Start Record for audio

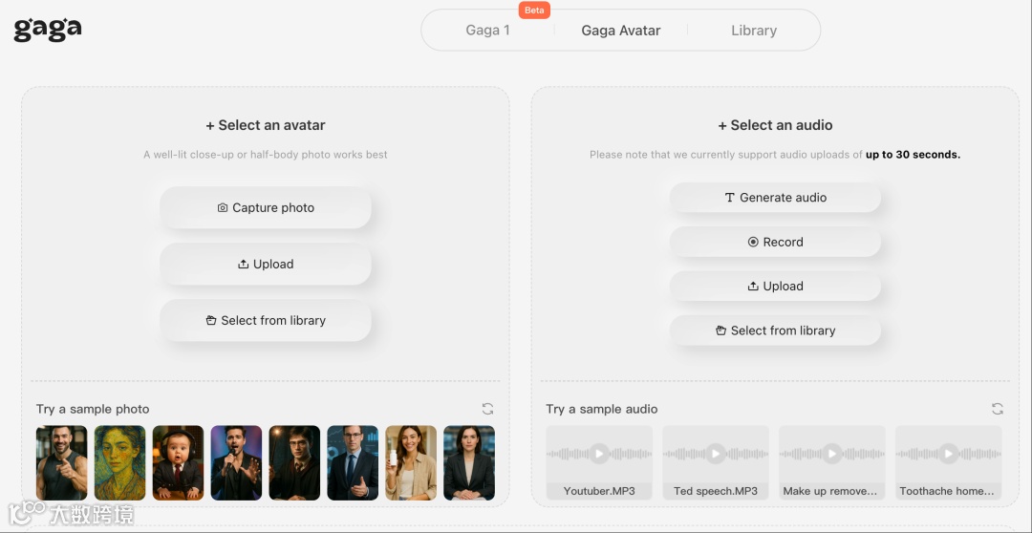click(x=775, y=242)
